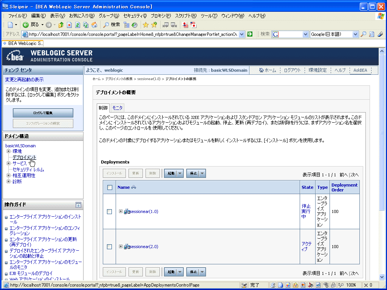Open the ファイル(F) menu
Screen dimensions: 387x290
[x=17, y=16]
